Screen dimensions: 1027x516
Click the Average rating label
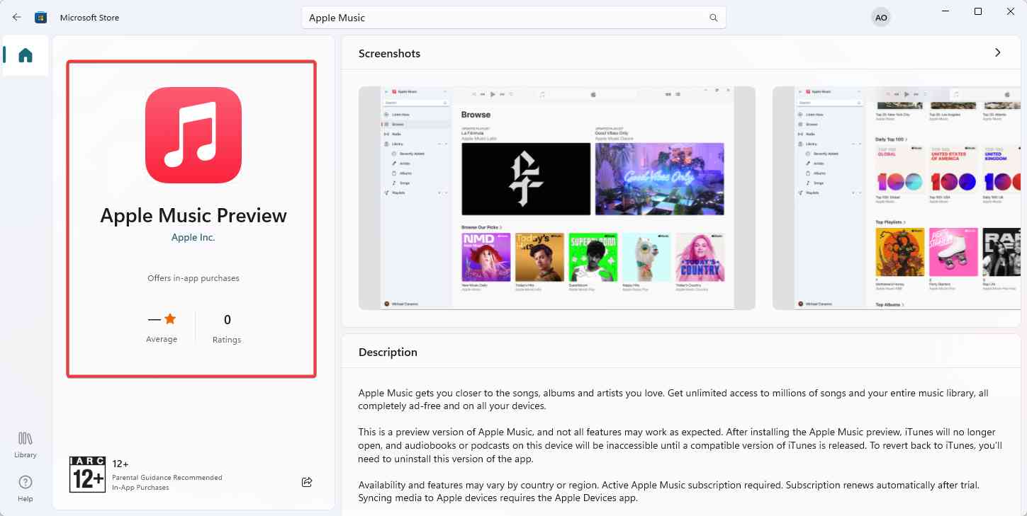coord(162,339)
